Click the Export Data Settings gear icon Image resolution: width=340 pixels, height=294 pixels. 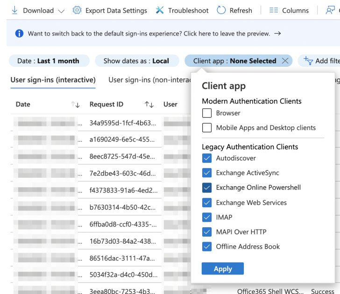(77, 10)
